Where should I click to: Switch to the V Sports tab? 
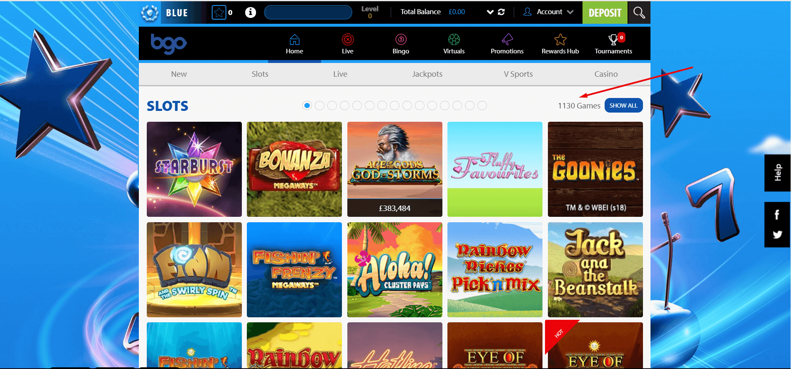tap(518, 74)
